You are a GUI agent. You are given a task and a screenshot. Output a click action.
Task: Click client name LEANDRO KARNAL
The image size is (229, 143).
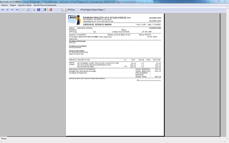click(x=85, y=28)
